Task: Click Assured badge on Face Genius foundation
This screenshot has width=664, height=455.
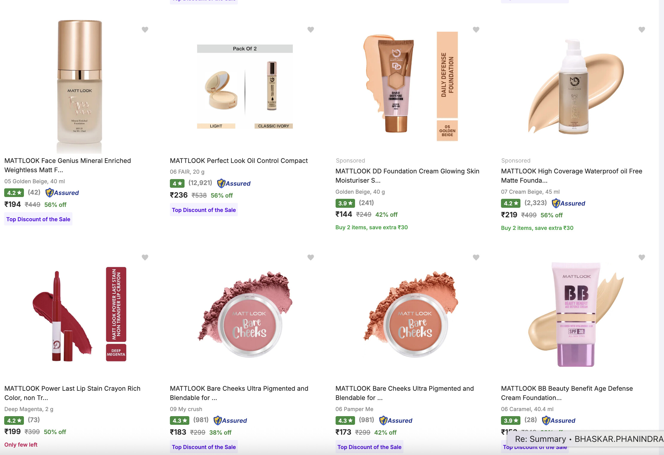Action: click(62, 193)
